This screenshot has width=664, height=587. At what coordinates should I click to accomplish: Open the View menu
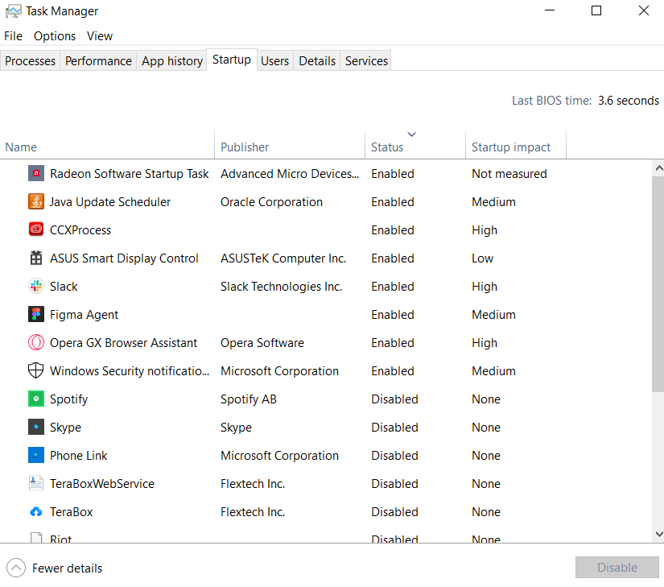[x=100, y=36]
